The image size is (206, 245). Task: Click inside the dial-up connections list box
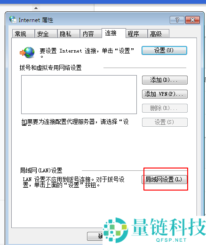click(x=79, y=94)
